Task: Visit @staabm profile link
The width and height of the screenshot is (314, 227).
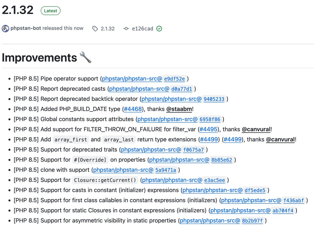Action: [179, 109]
